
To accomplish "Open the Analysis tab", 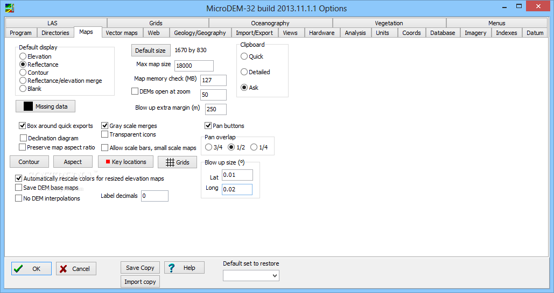I will (x=355, y=33).
